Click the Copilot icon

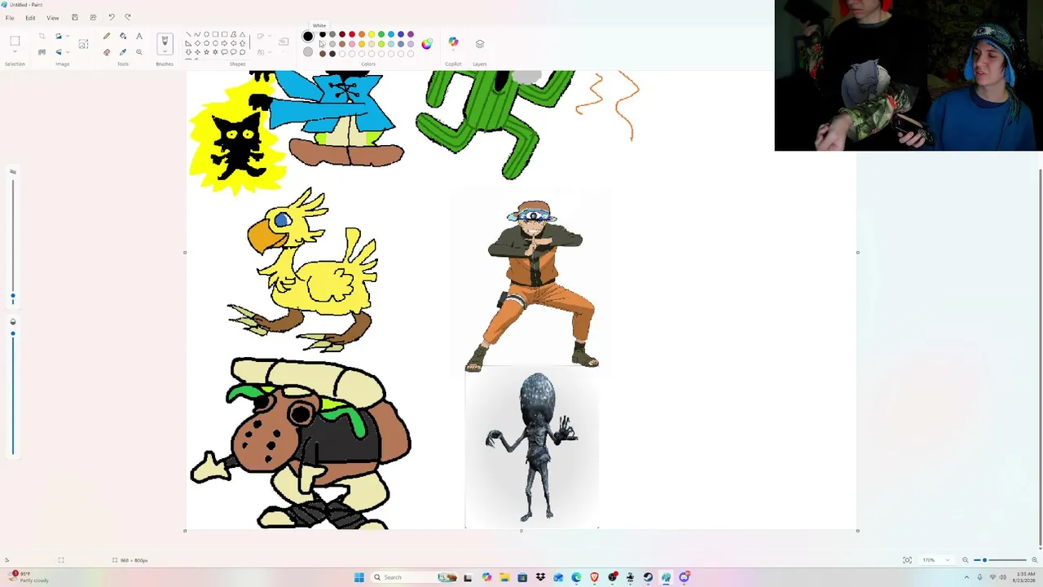[453, 42]
